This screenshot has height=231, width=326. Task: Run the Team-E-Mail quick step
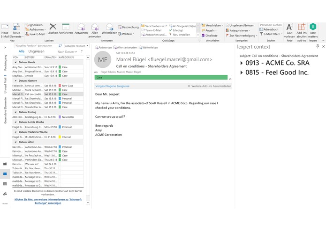[151, 30]
